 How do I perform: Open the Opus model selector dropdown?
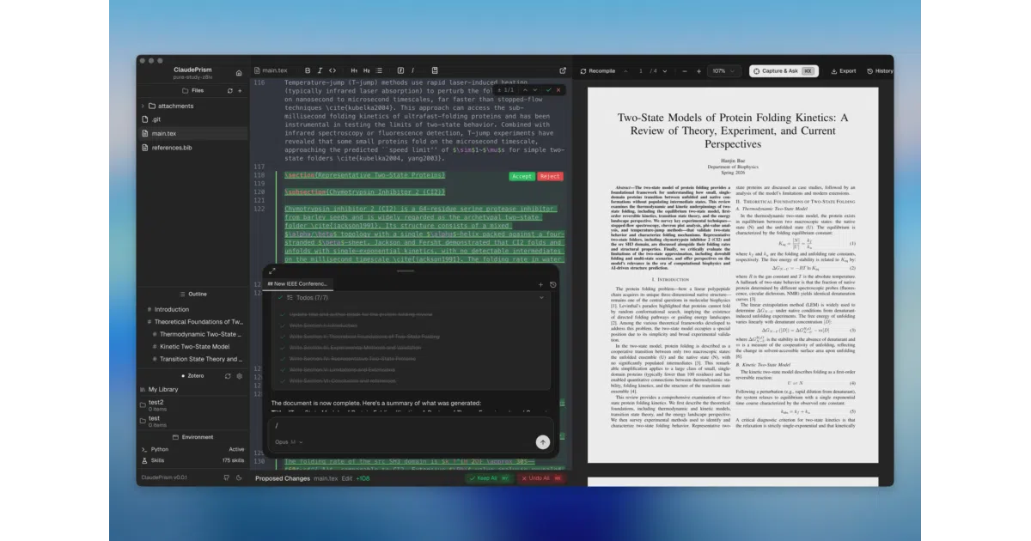(290, 442)
